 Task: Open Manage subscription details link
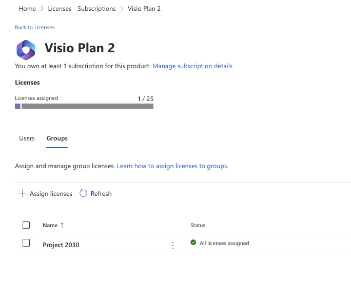pos(192,66)
